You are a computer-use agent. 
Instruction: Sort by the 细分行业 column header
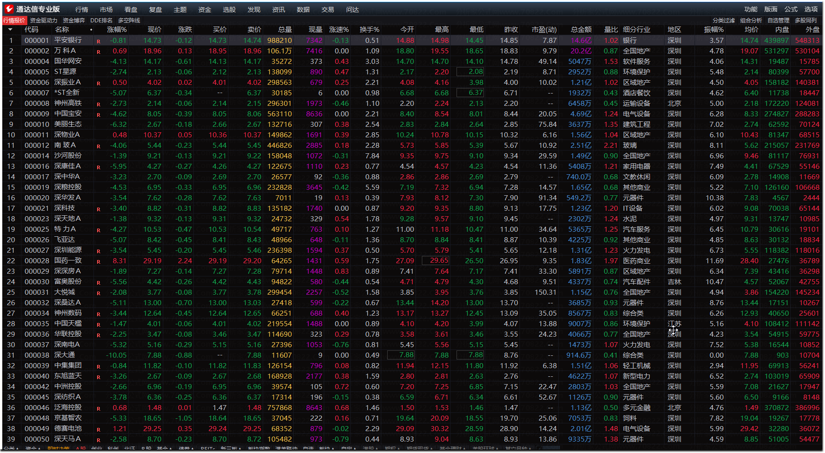point(637,30)
